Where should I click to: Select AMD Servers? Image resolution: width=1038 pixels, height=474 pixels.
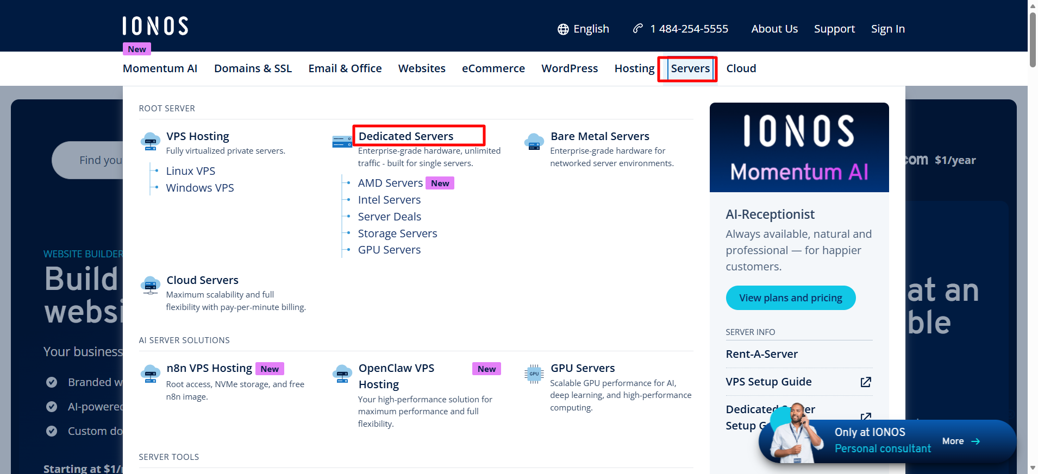390,183
